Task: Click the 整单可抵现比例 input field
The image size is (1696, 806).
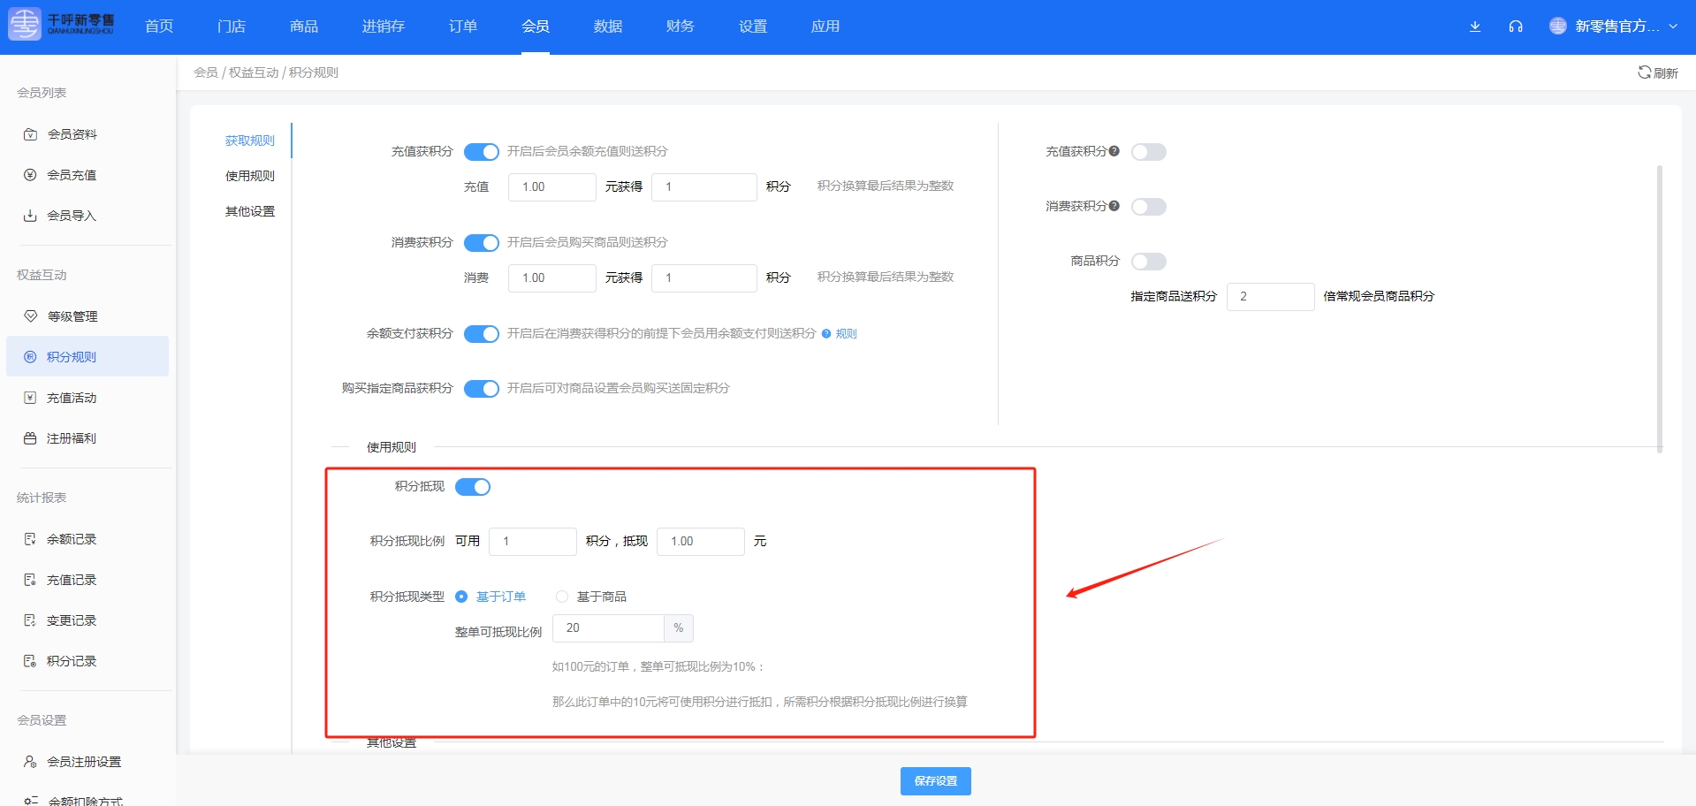Action: point(608,628)
